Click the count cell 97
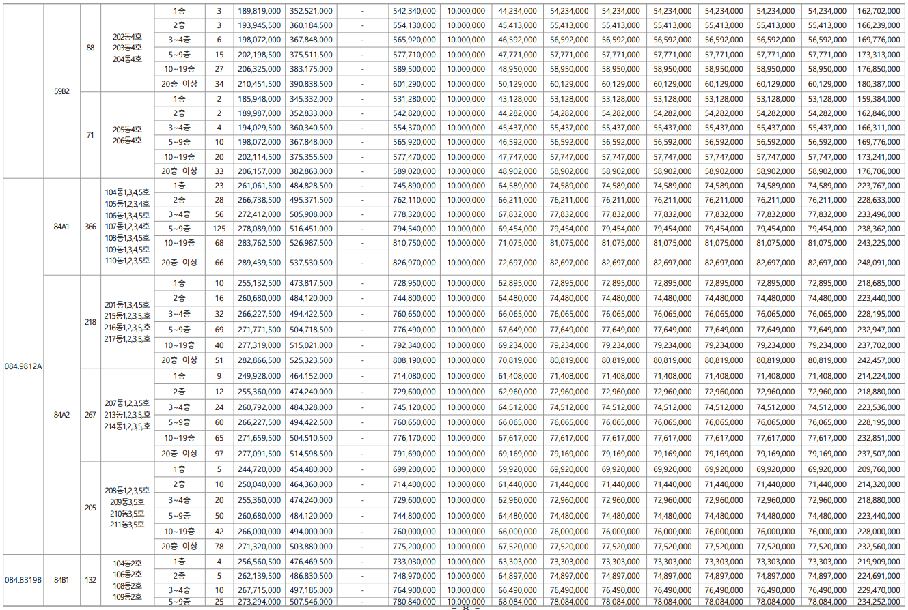The width and height of the screenshot is (908, 610). [219, 453]
